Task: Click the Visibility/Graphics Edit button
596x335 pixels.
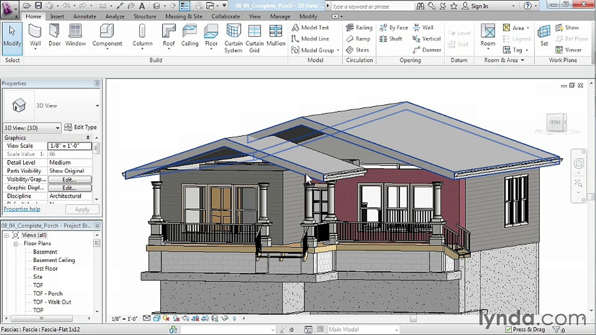Action: (x=70, y=180)
